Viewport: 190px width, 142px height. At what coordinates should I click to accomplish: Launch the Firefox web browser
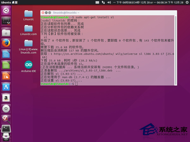pos(6,43)
